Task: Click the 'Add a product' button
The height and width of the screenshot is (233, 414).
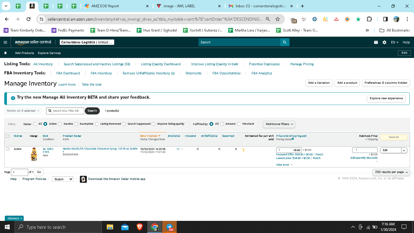Action: tap(347, 83)
